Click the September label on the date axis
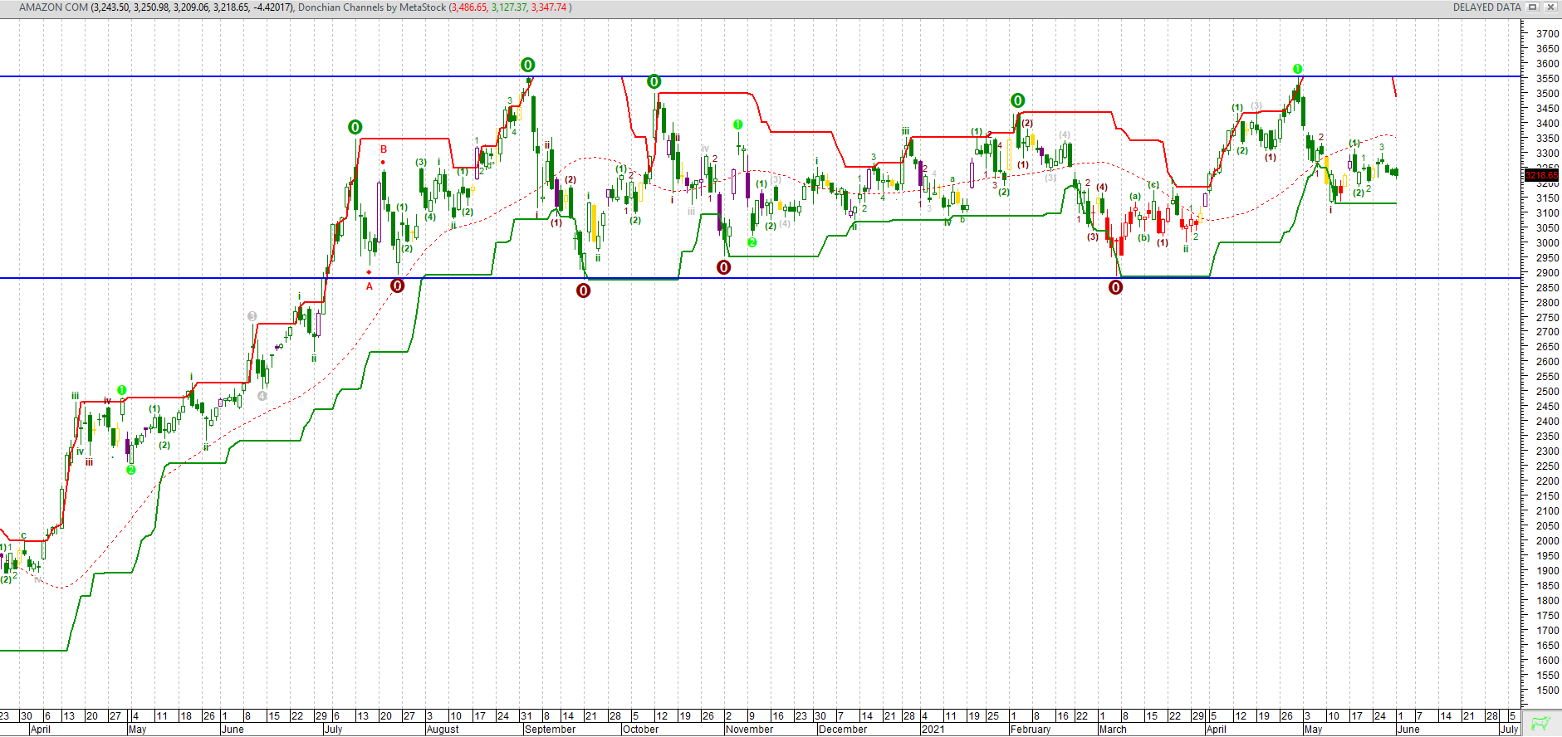 550,730
